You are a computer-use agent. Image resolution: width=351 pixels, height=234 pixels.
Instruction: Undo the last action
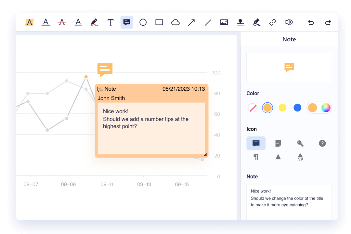[311, 22]
